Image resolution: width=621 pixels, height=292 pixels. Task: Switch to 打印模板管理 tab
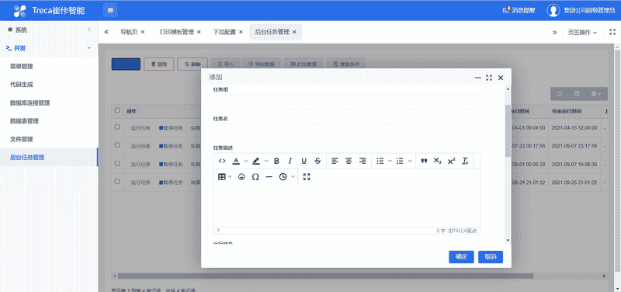177,32
